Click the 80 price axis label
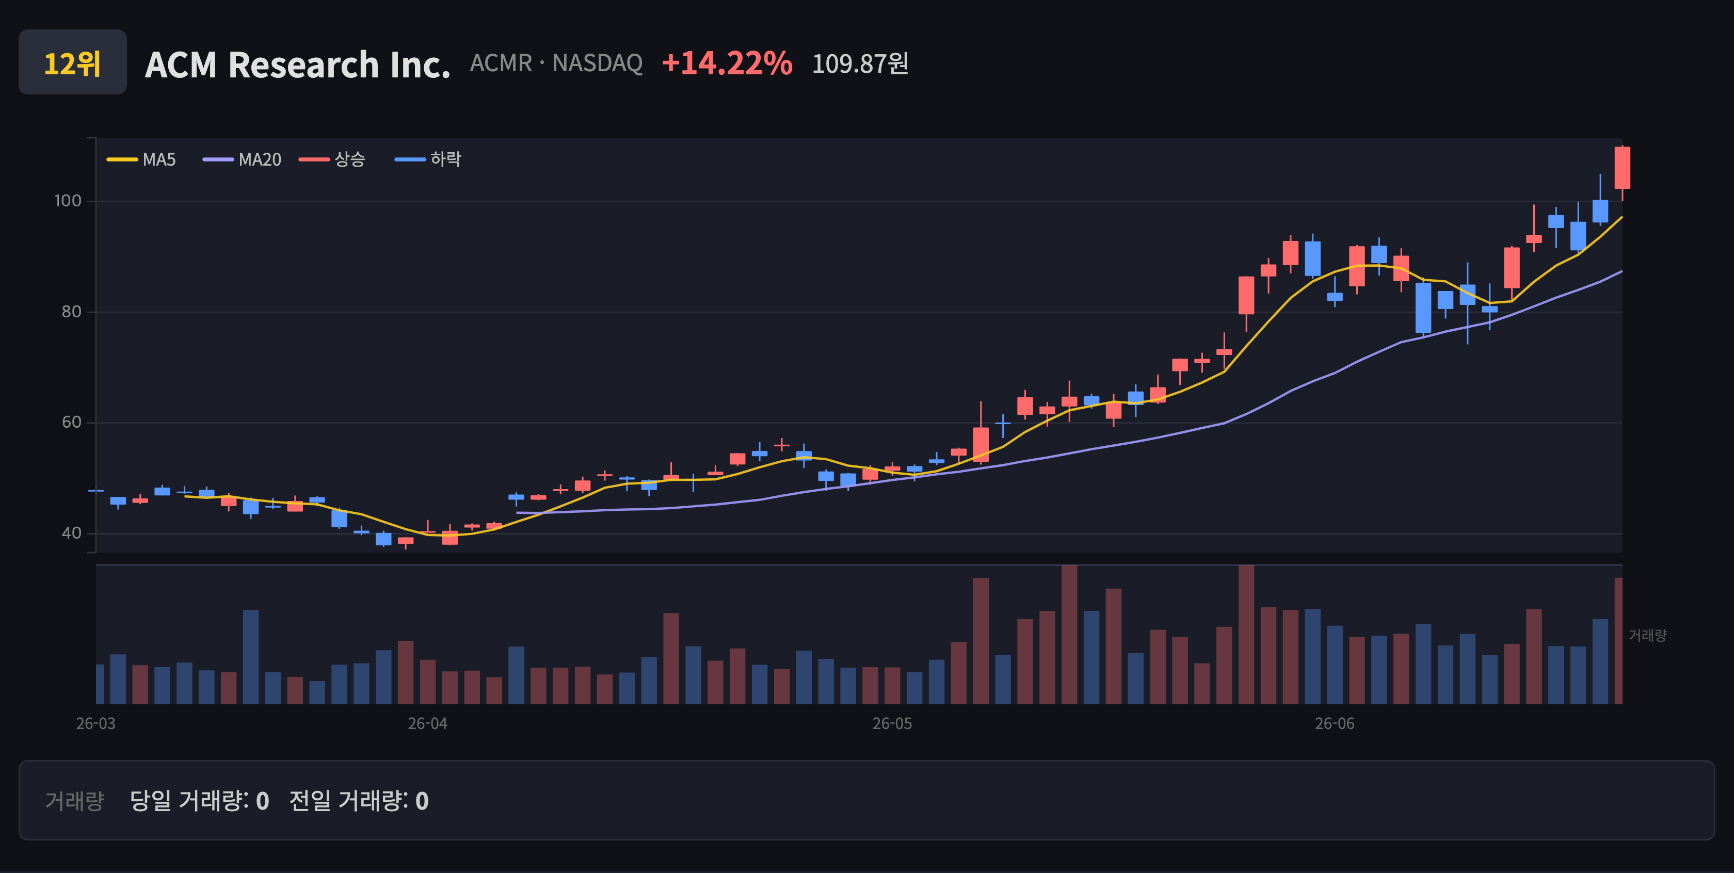Screen dimensions: 1734x873 [x=71, y=312]
